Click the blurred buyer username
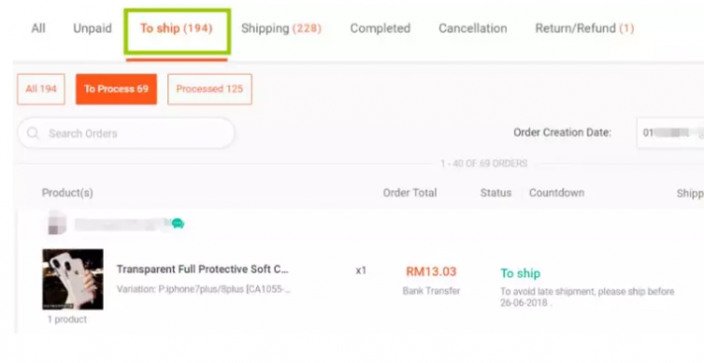This screenshot has height=363, width=704. 121,224
